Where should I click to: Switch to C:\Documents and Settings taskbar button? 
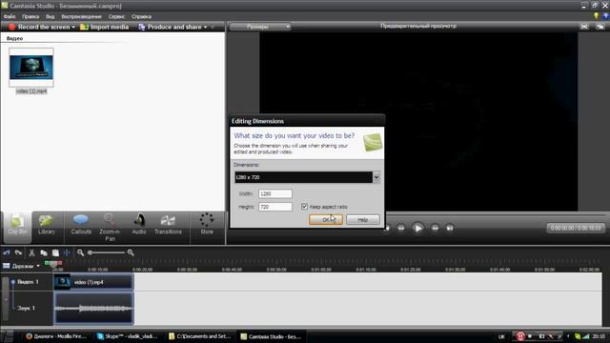[x=199, y=336]
